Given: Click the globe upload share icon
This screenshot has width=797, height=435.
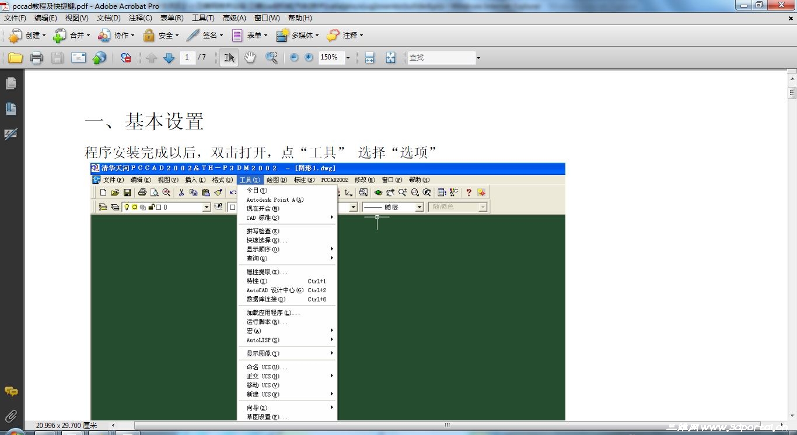Looking at the screenshot, I should point(100,58).
